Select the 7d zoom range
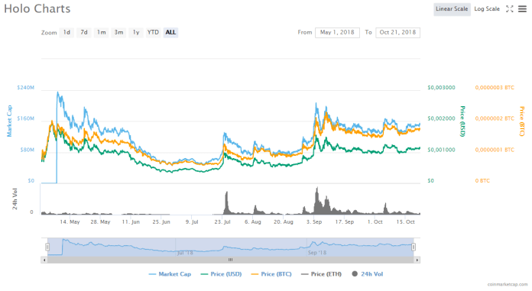The width and height of the screenshot is (532, 291). pos(84,33)
